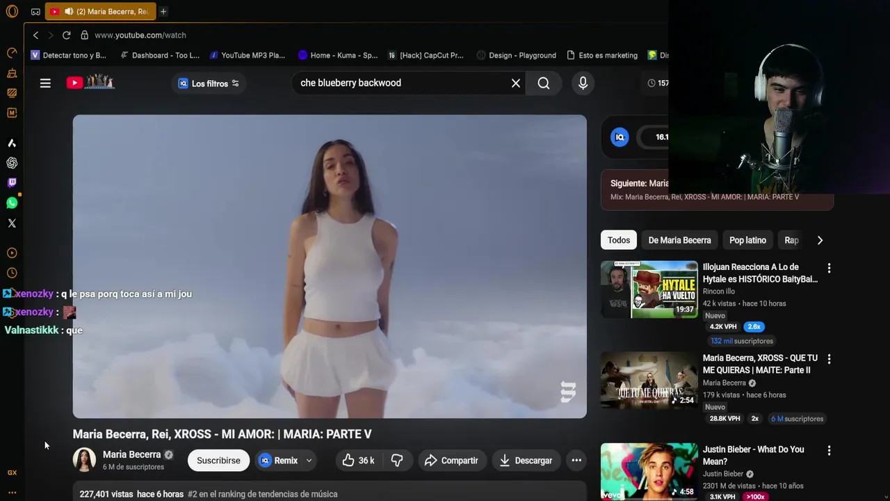This screenshot has height=501, width=890.
Task: Select the Rap chip
Action: tap(791, 240)
